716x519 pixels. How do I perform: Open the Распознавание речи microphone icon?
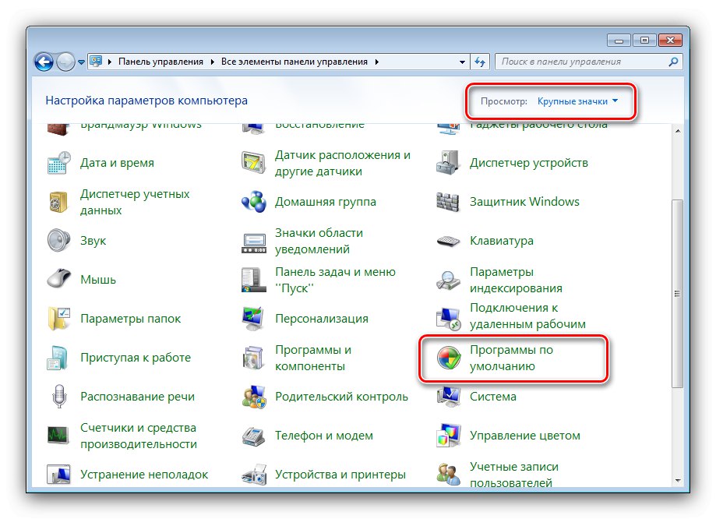click(59, 396)
